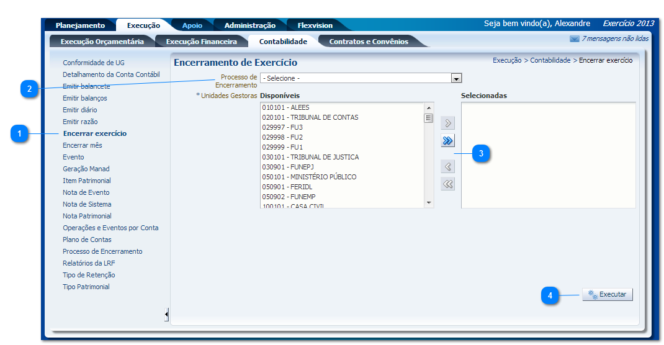Click the move all right double-arrow icon
664x345 pixels.
click(x=447, y=141)
